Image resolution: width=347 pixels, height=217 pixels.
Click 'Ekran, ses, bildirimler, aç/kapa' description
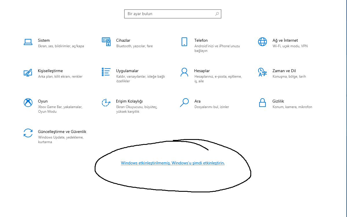coord(61,46)
